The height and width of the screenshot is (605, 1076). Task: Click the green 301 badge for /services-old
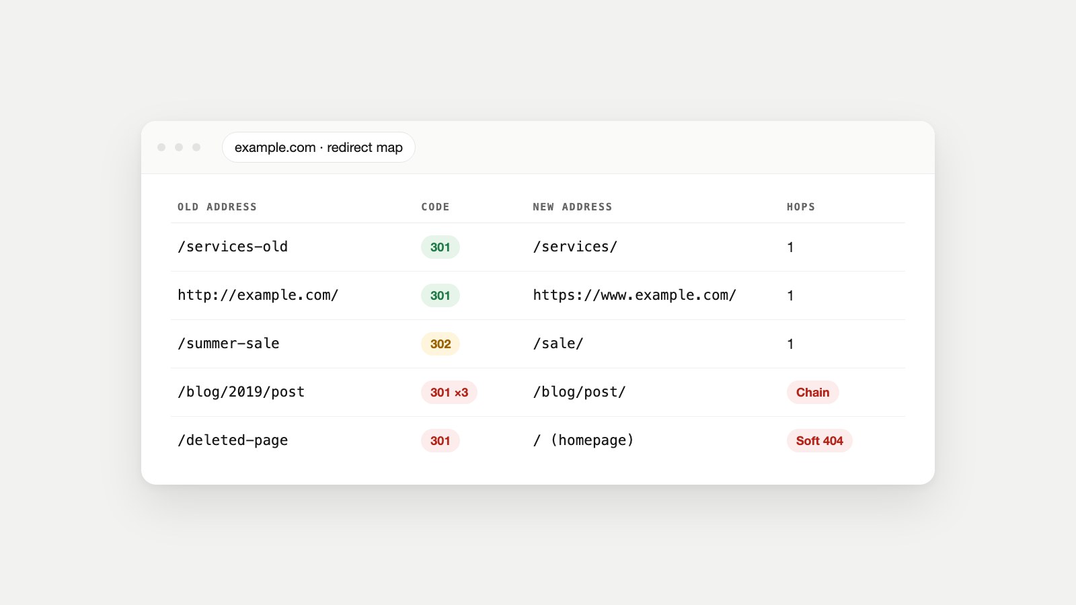(440, 247)
